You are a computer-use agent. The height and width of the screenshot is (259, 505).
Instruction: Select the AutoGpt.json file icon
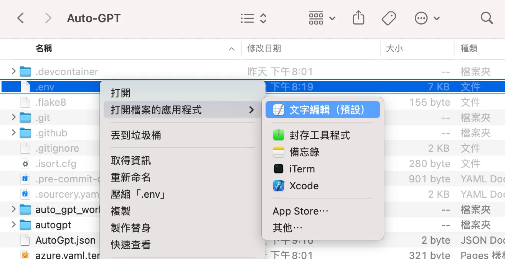pyautogui.click(x=25, y=240)
